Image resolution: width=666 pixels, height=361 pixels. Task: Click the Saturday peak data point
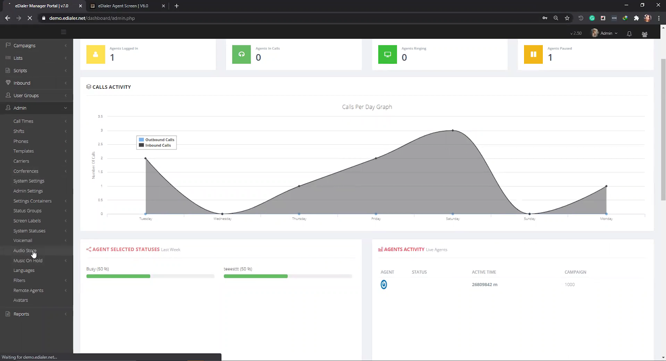pos(453,130)
